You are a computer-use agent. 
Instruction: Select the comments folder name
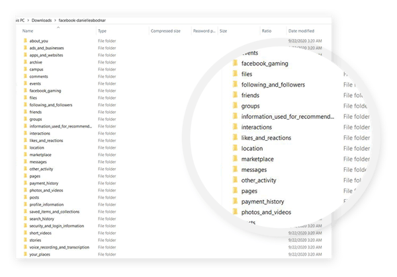pyautogui.click(x=38, y=76)
